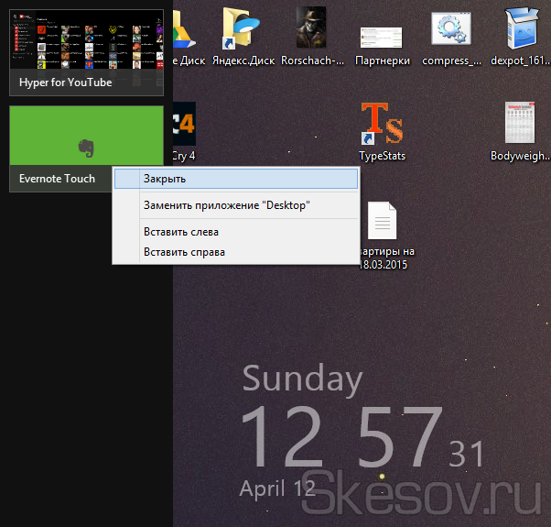Click the Sunday day label on clock widget
Image resolution: width=551 pixels, height=527 pixels.
tap(302, 379)
